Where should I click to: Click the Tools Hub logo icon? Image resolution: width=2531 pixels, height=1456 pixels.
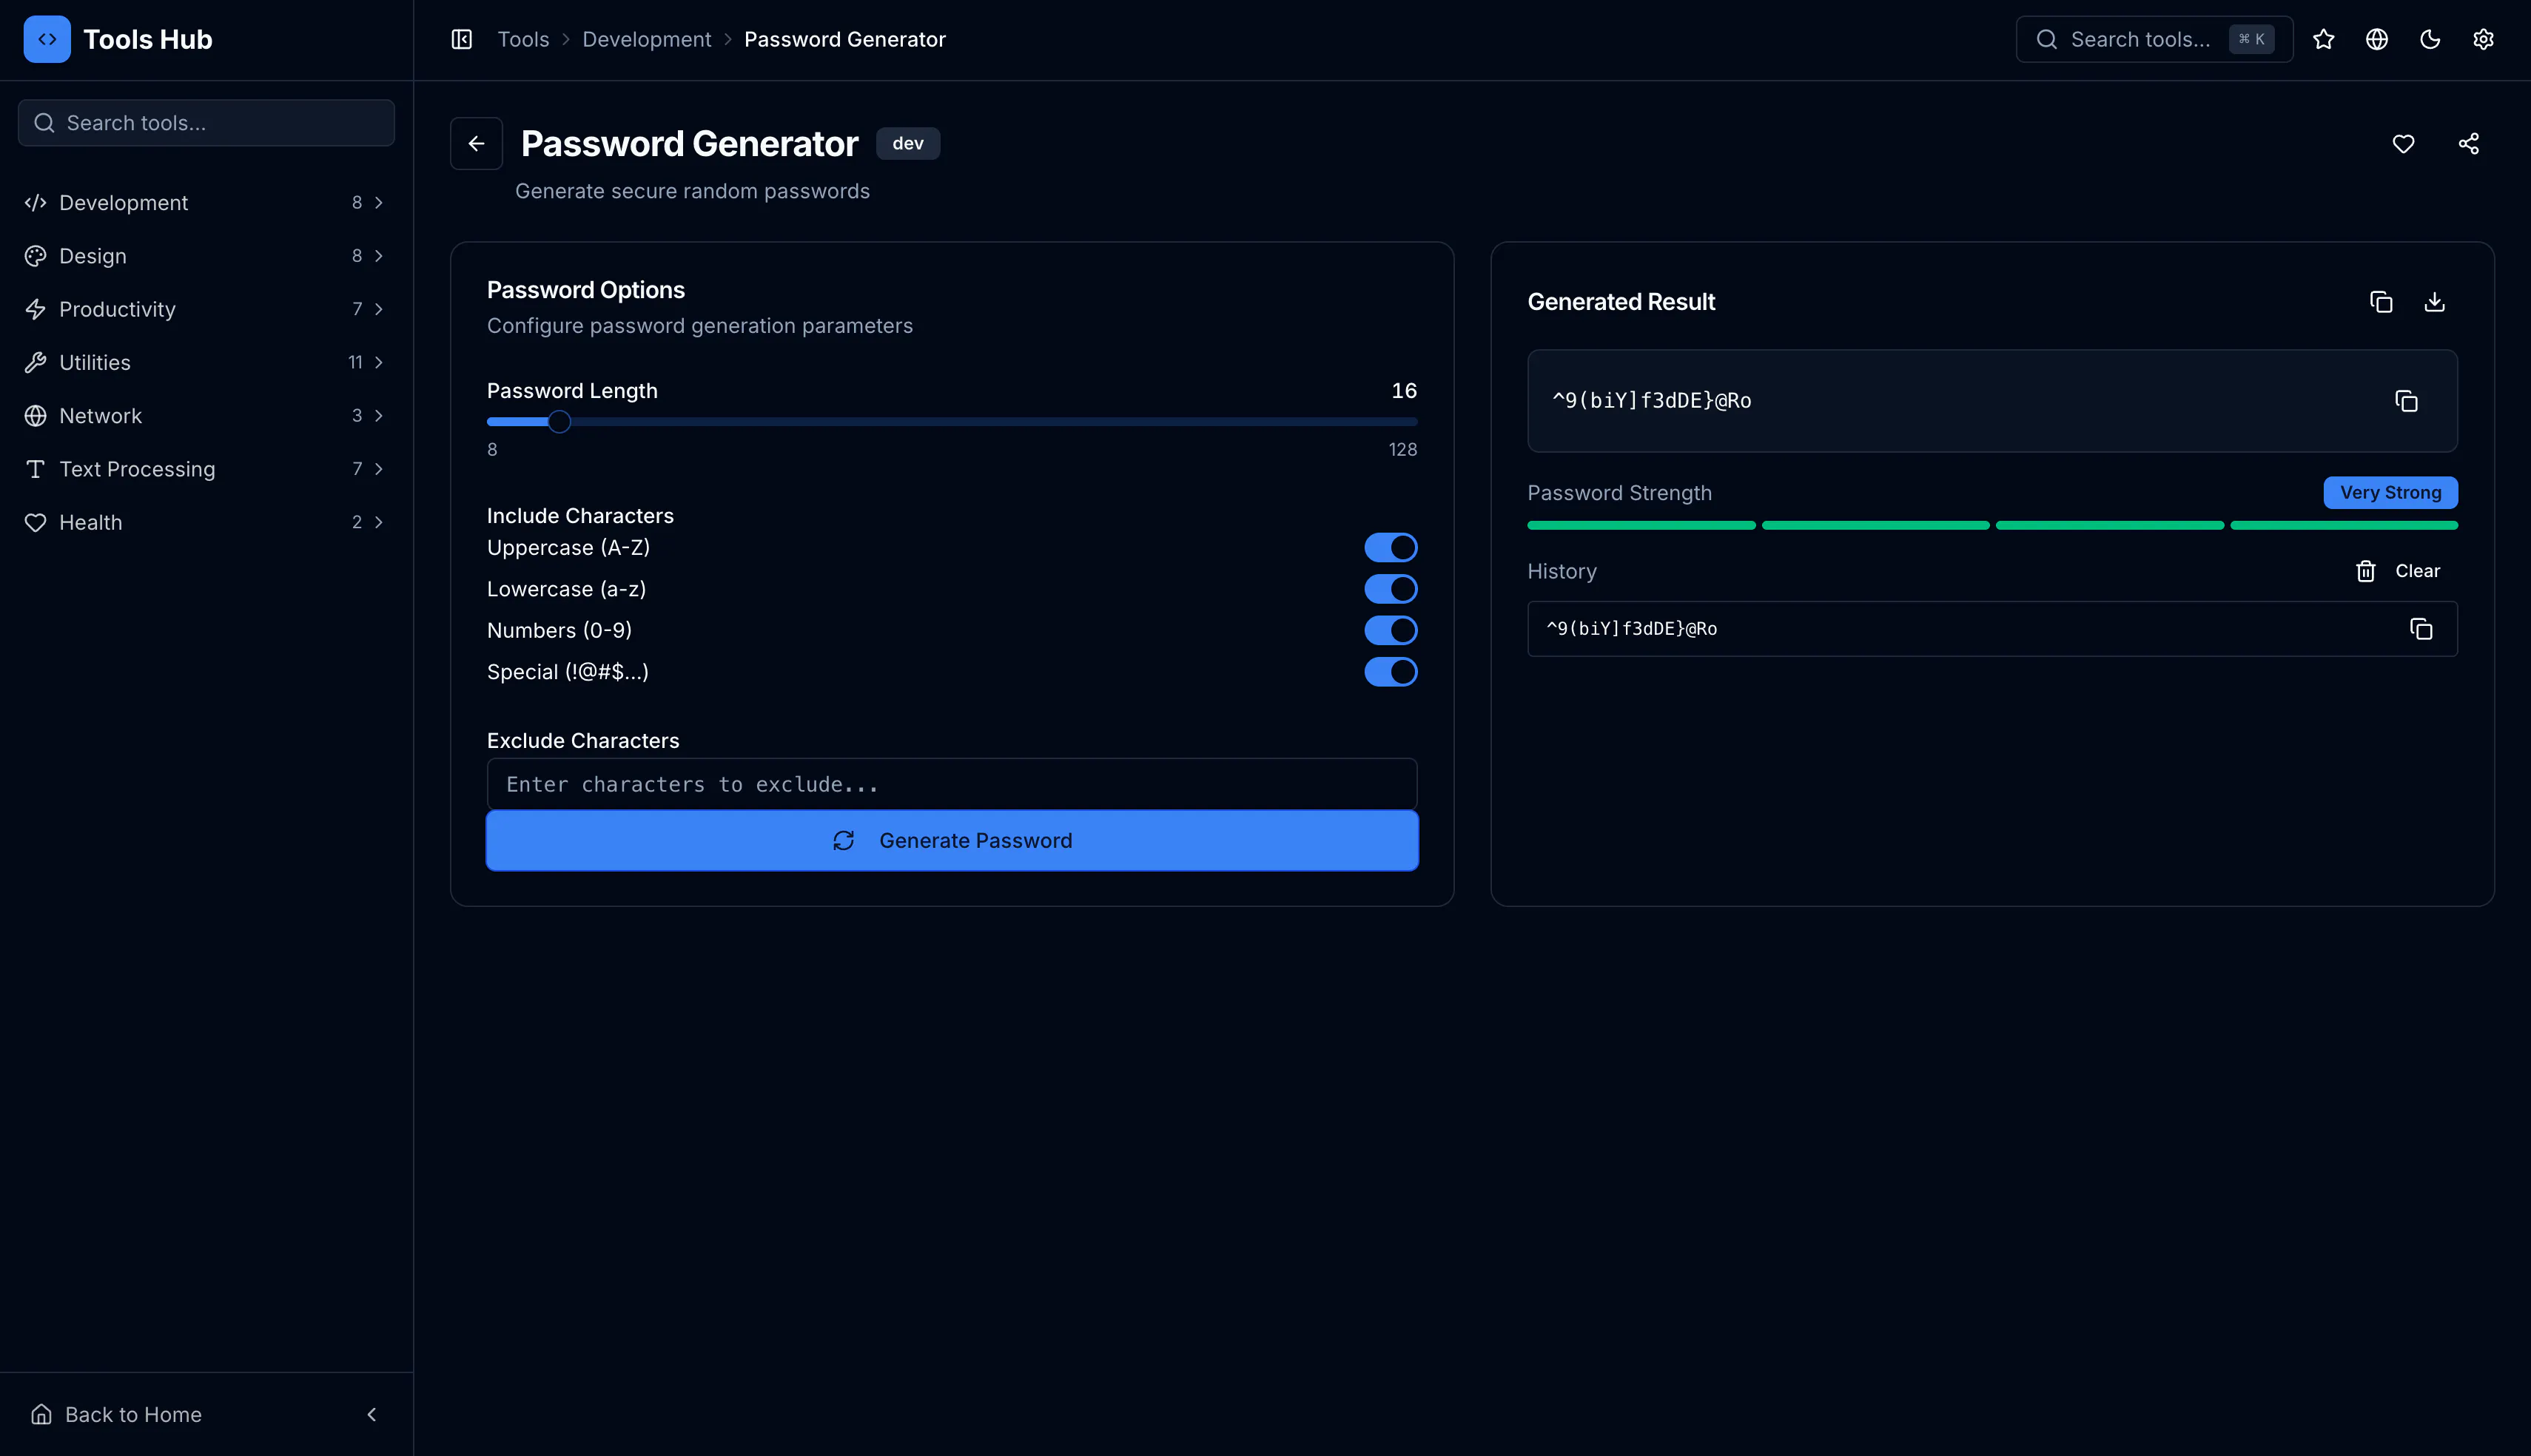click(x=47, y=40)
